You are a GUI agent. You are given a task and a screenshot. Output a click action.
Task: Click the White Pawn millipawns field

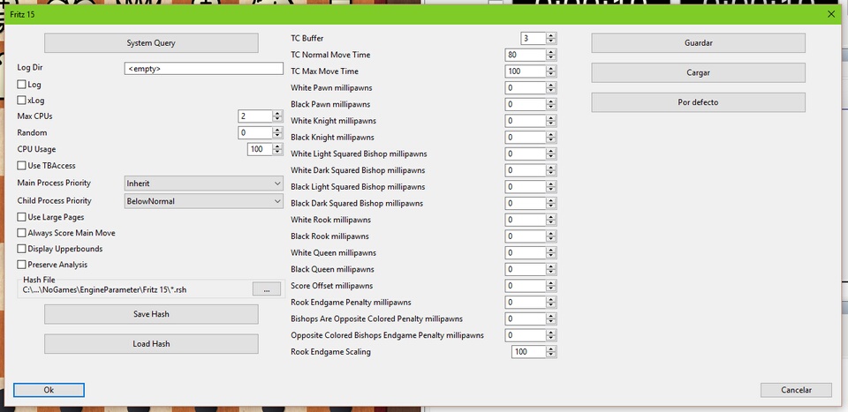click(x=525, y=87)
